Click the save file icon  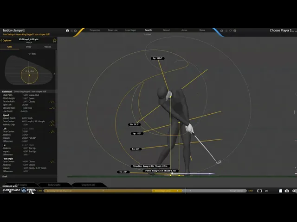(280, 191)
